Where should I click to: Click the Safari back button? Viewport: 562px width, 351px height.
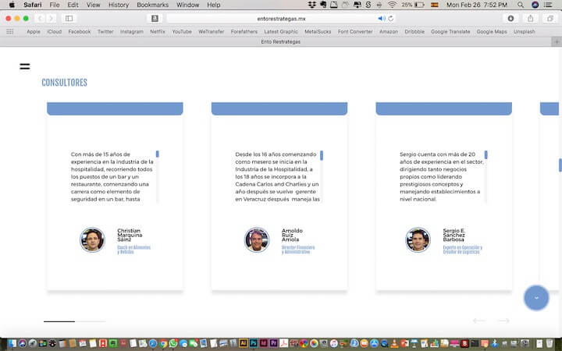[x=39, y=18]
